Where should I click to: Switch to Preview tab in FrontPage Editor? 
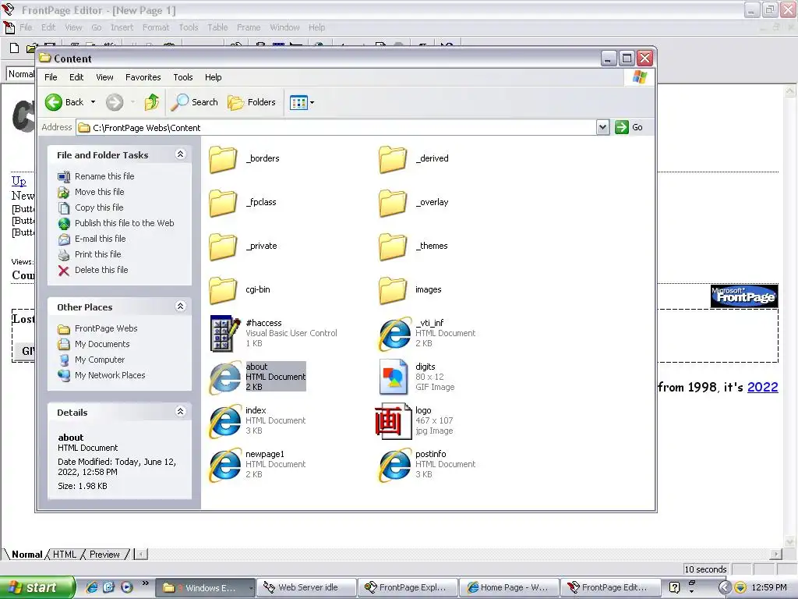point(104,555)
